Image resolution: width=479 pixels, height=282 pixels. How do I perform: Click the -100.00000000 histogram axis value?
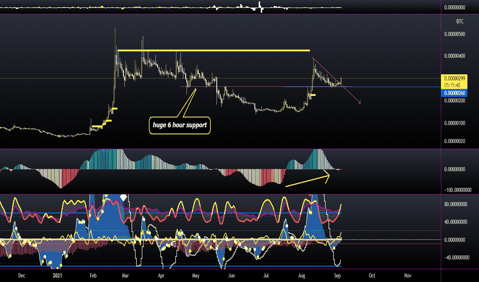[x=457, y=190]
